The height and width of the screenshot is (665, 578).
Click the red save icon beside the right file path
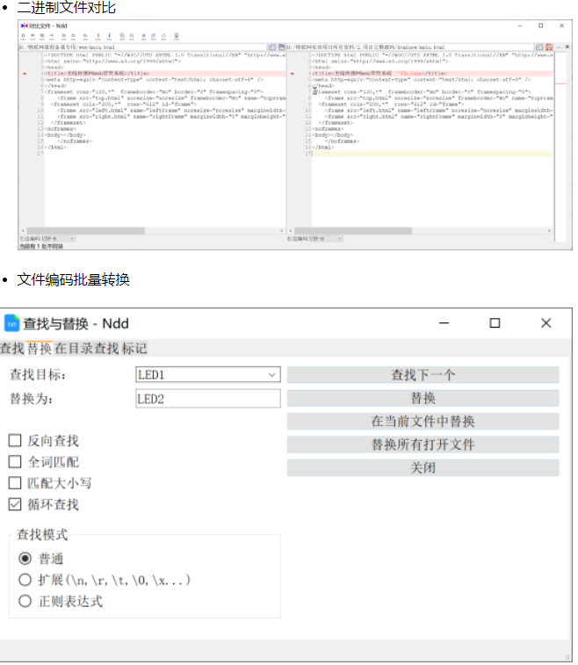coord(549,47)
